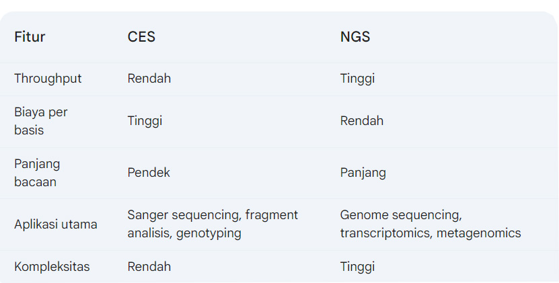The image size is (559, 283).
Task: Select the Aplikasi utama row label
Action: (x=56, y=225)
